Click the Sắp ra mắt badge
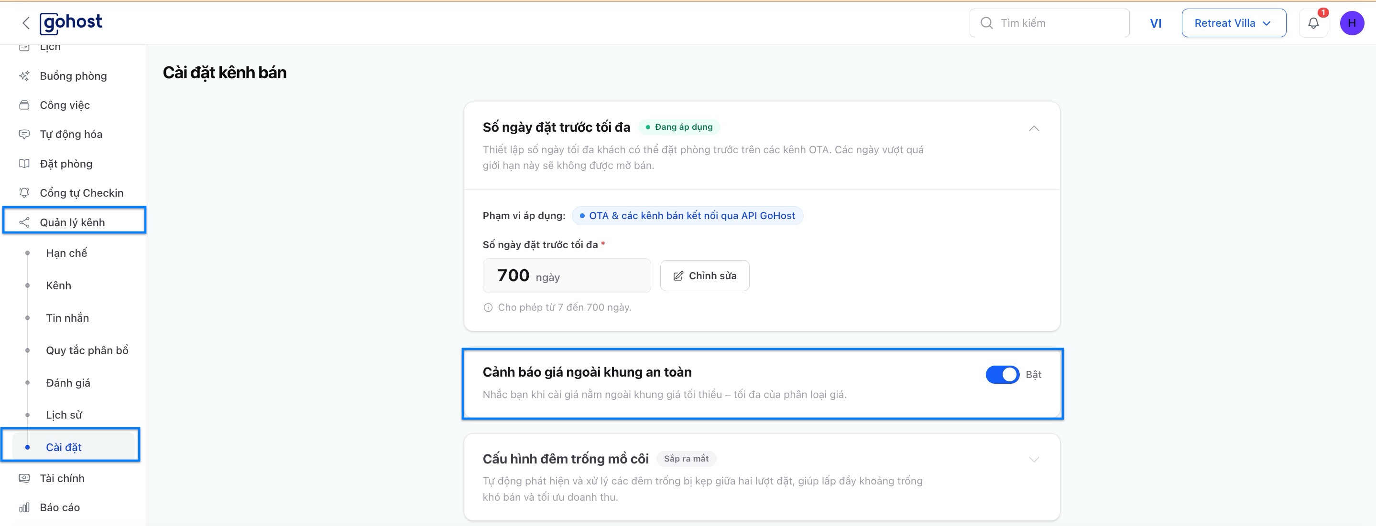The height and width of the screenshot is (526, 1376). coord(686,459)
